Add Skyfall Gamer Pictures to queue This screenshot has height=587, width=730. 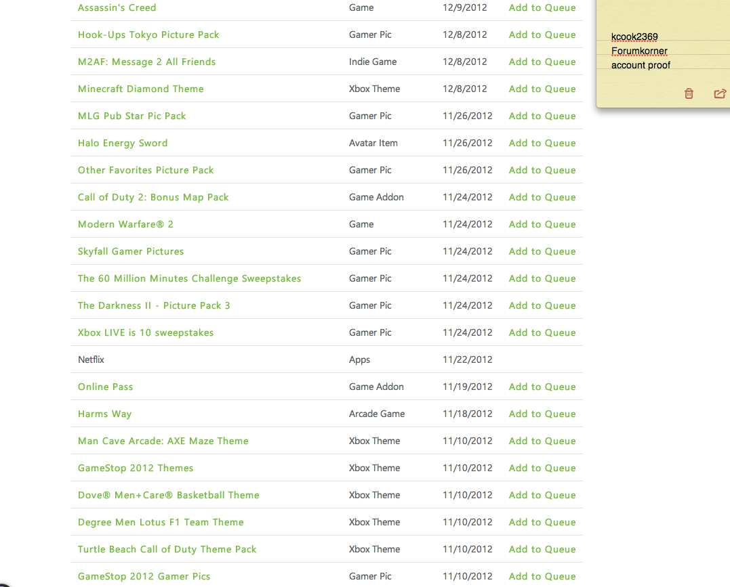542,251
